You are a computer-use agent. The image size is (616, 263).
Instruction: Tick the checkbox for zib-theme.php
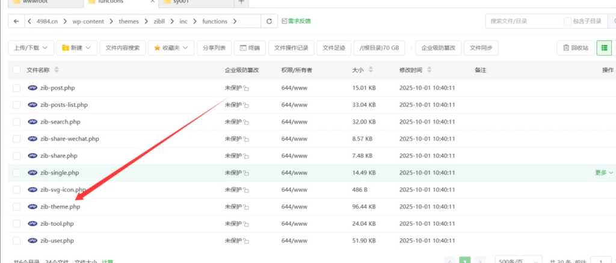(16, 207)
